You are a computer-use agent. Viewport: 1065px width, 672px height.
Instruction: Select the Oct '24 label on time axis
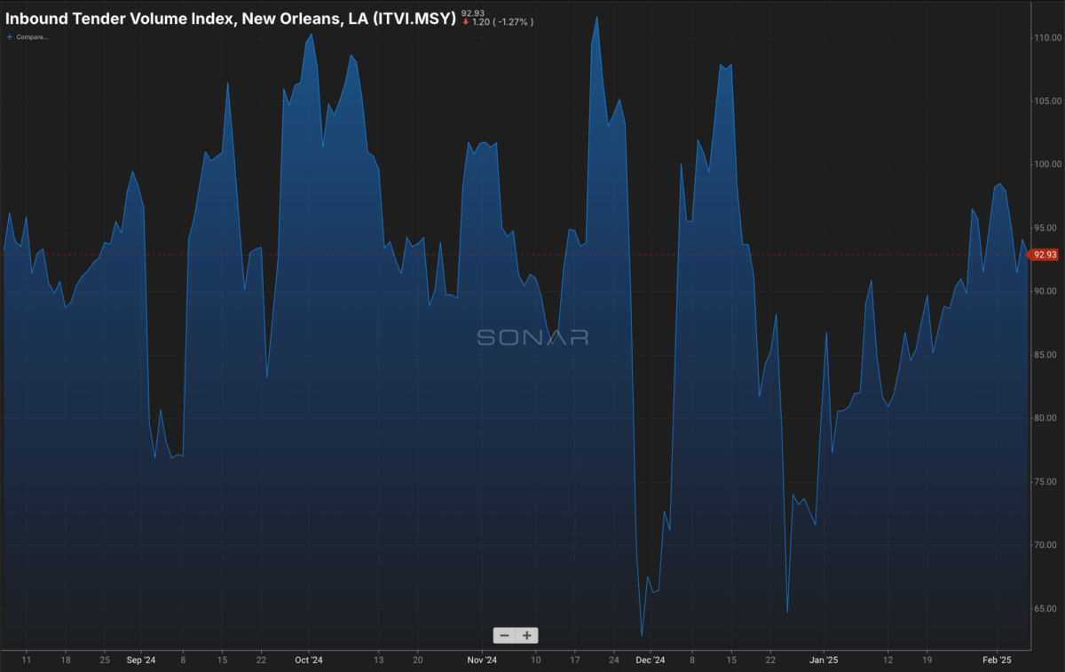click(x=308, y=660)
